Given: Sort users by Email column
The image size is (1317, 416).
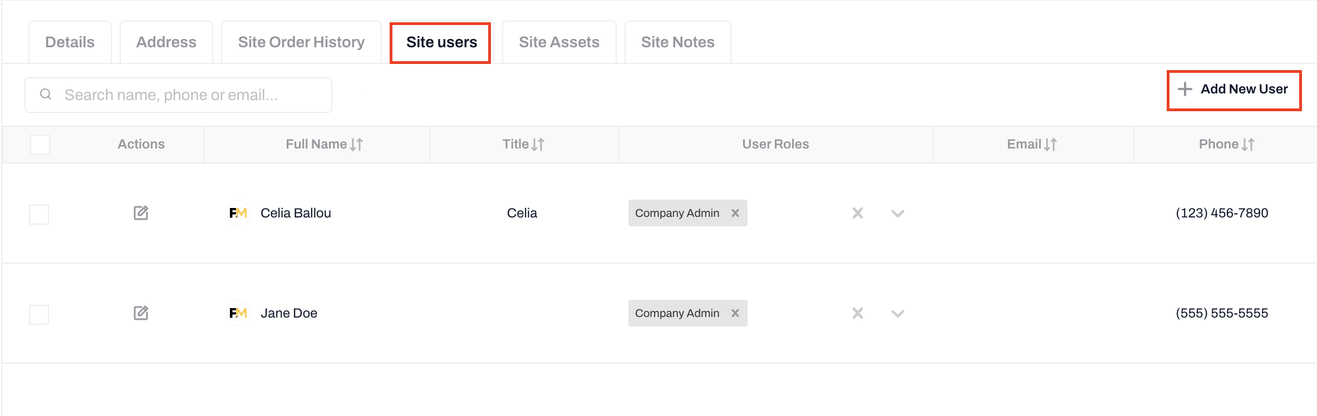Looking at the screenshot, I should 1050,145.
